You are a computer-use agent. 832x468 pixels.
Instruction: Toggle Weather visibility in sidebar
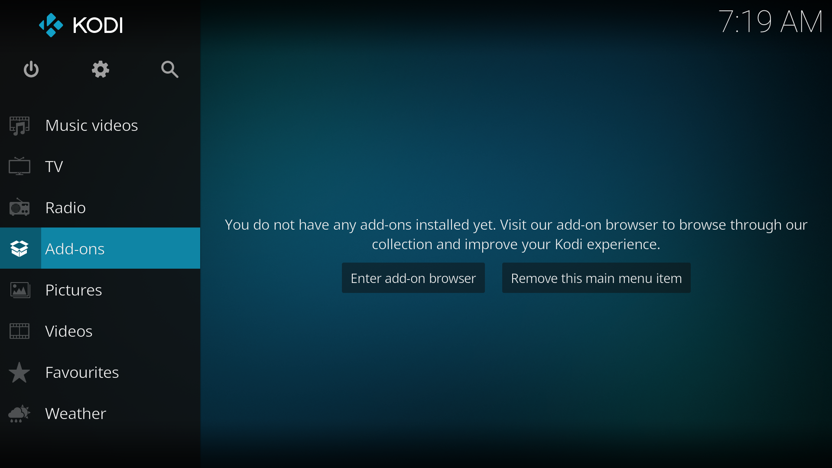75,413
